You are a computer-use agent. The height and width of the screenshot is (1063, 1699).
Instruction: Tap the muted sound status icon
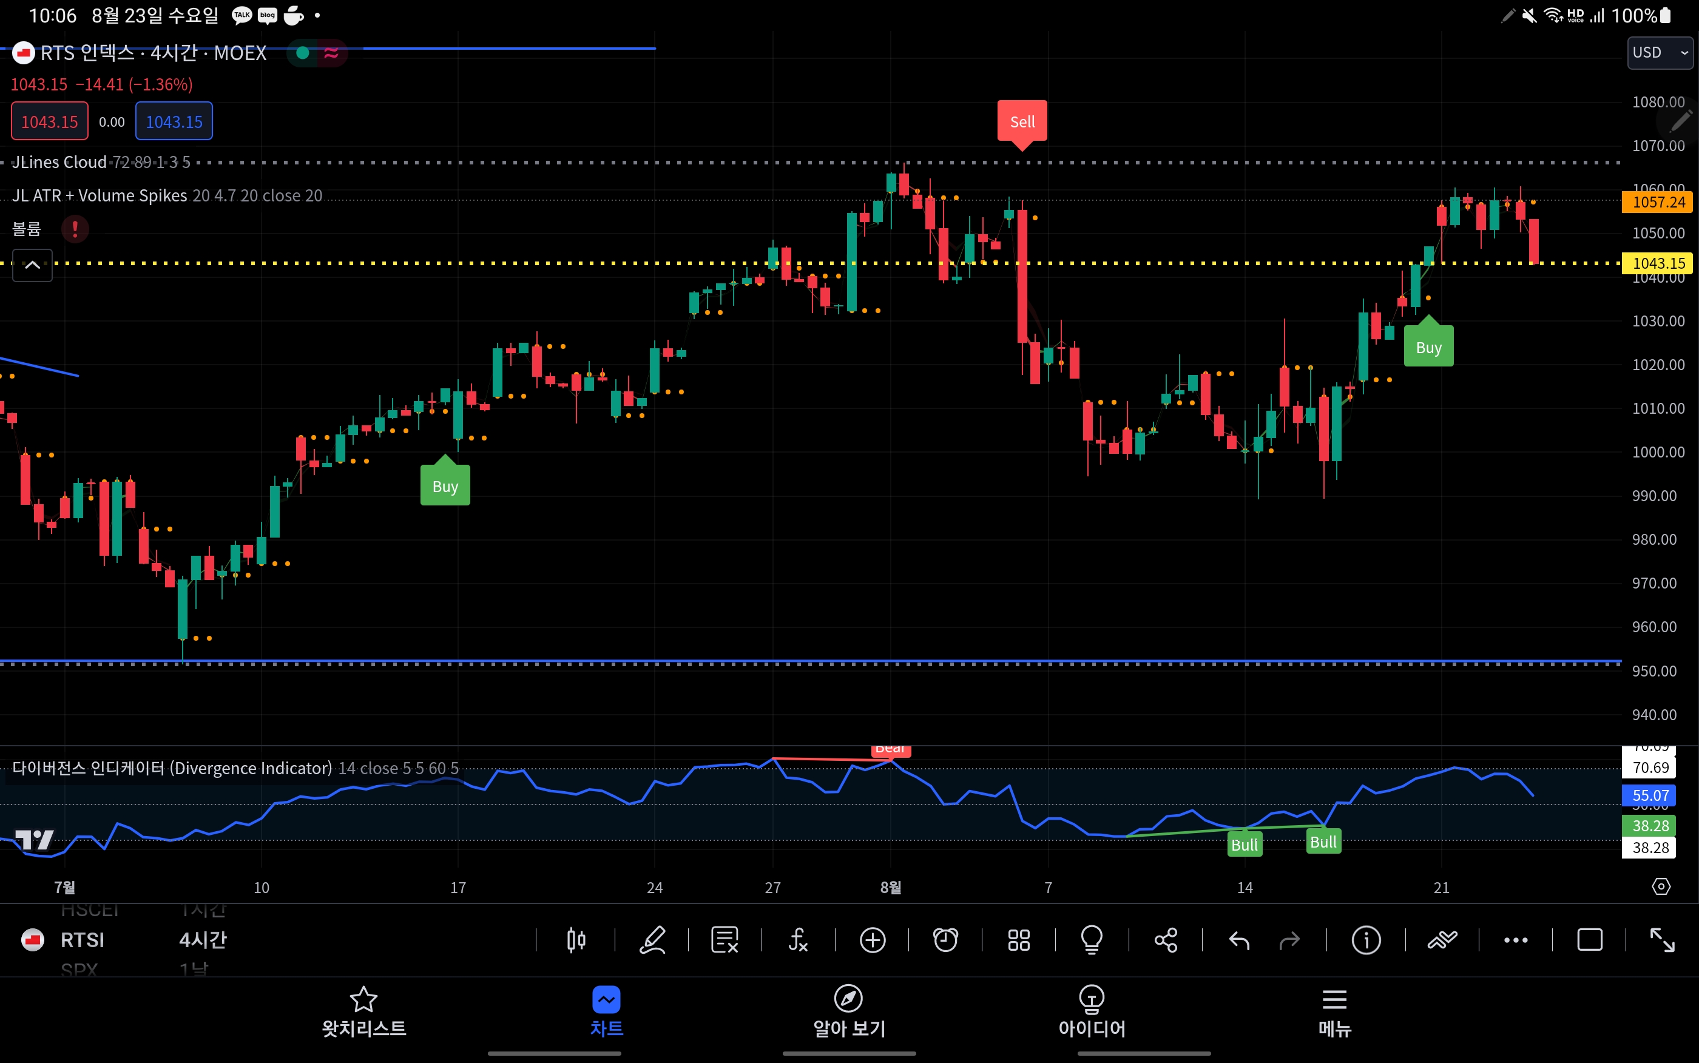[1529, 15]
